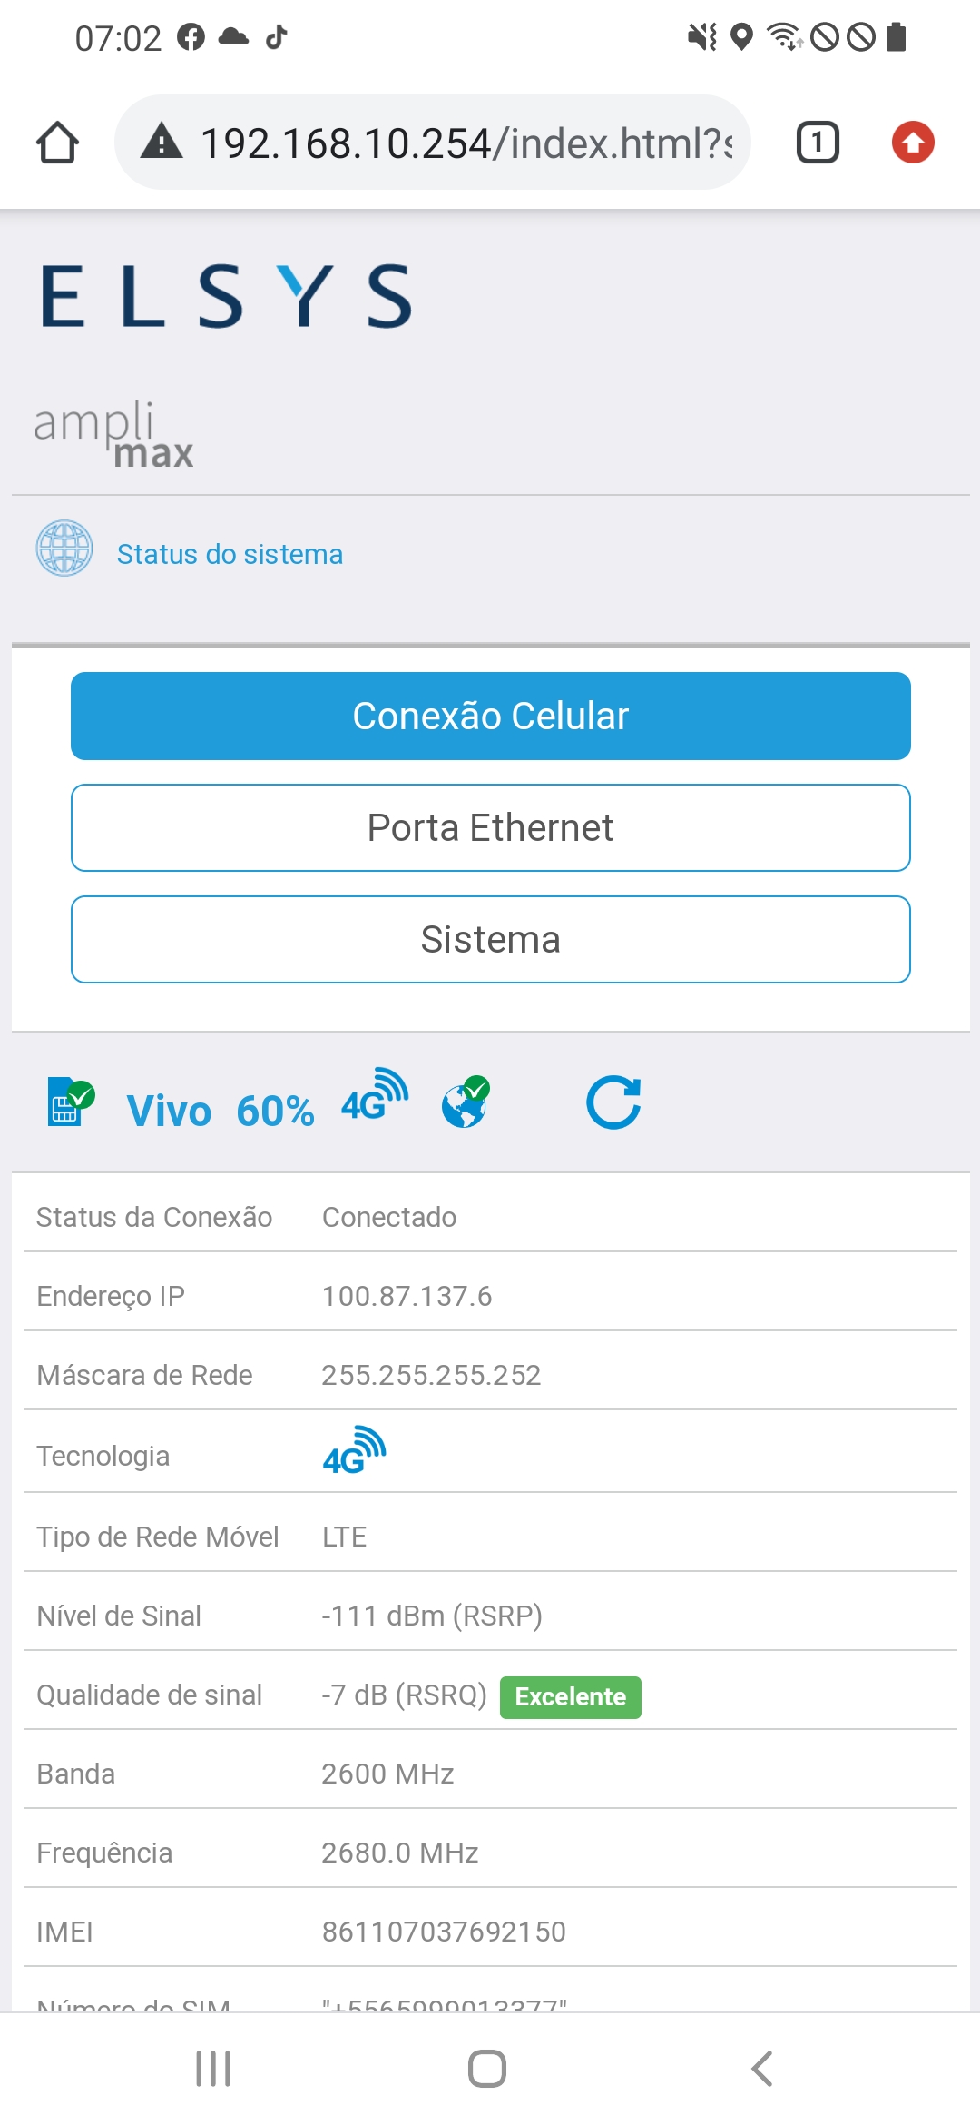This screenshot has height=2125, width=980.
Task: Tap the browser home icon
Action: [x=57, y=143]
